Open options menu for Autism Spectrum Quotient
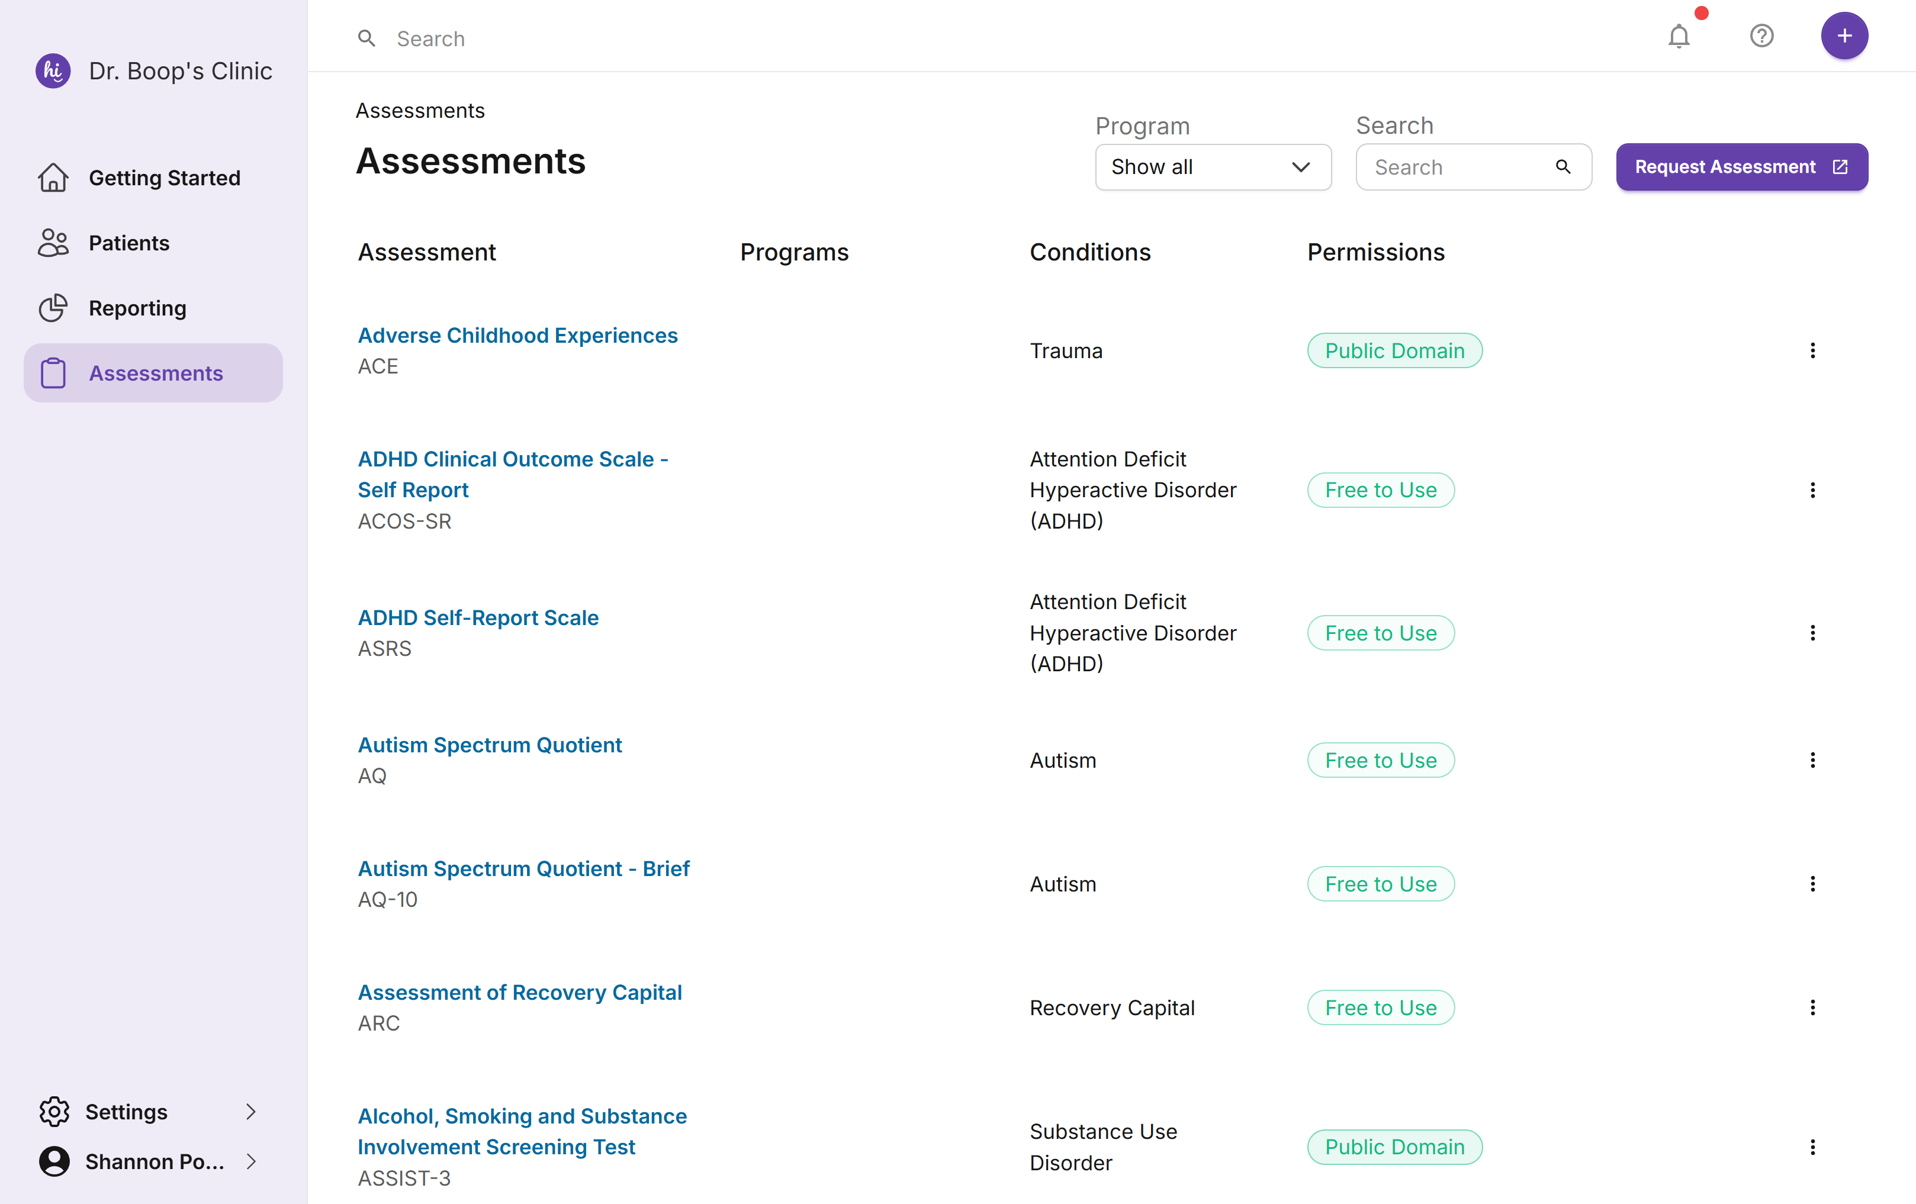Screen dimensions: 1916x1204 [x=1812, y=759]
